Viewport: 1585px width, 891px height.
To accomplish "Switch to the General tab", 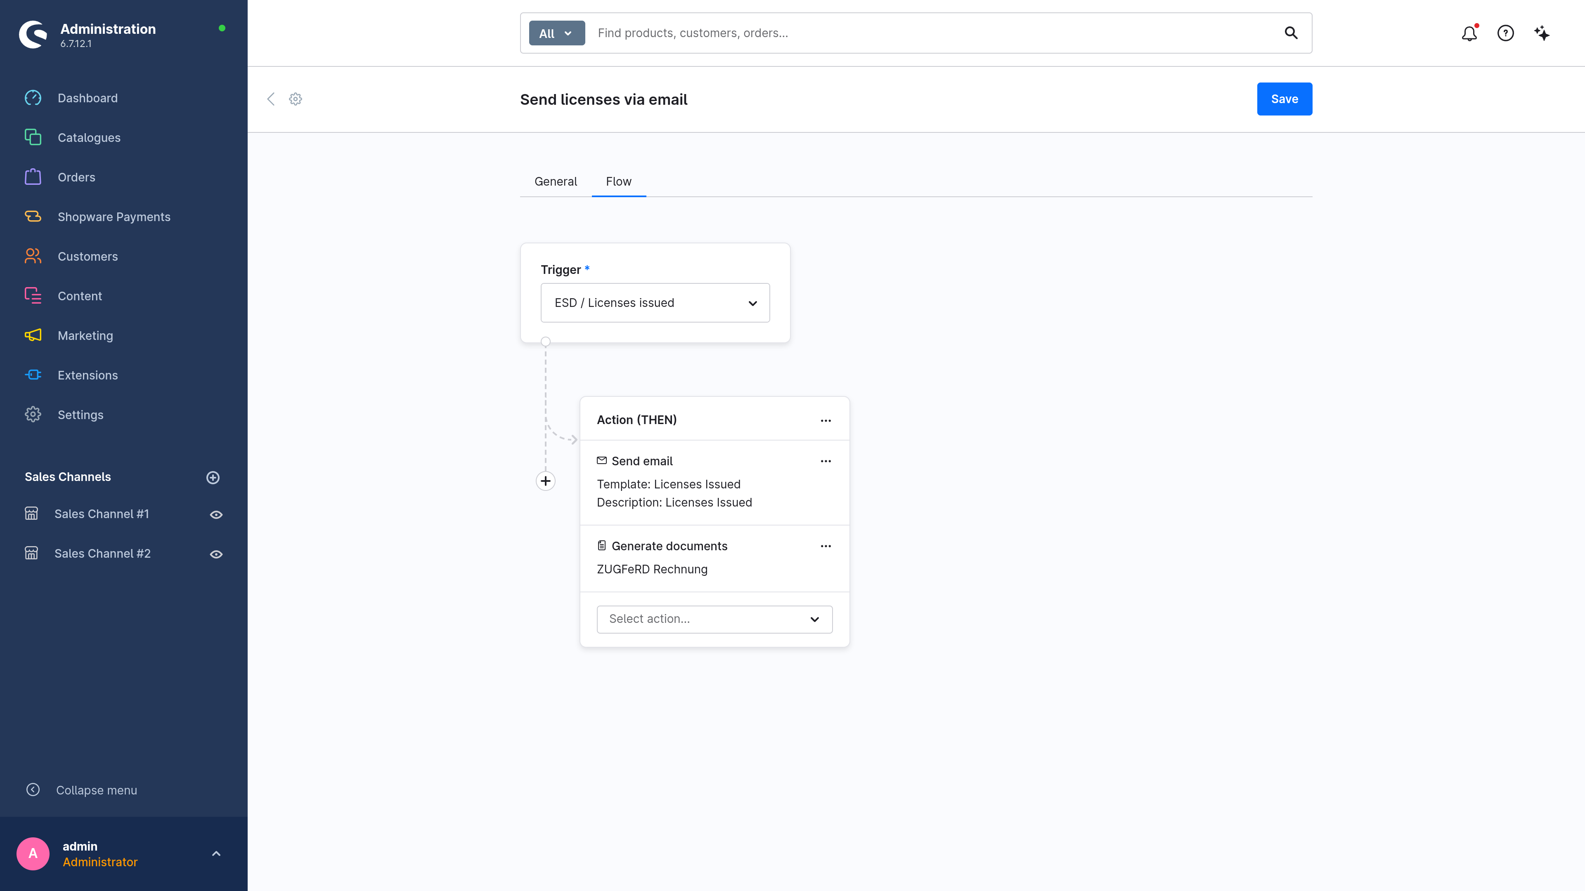I will tap(556, 181).
